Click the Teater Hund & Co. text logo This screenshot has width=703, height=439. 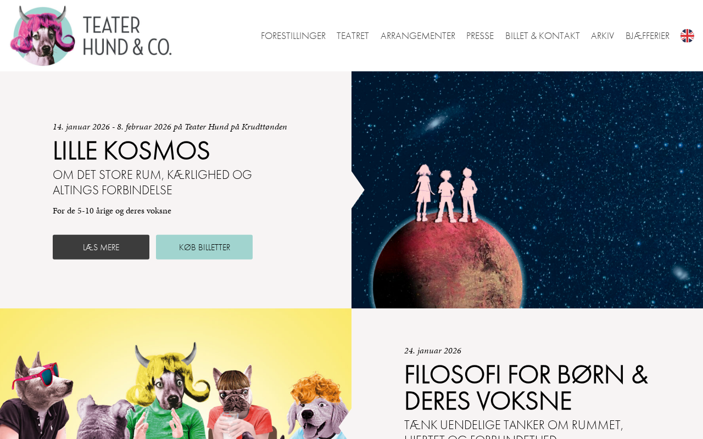click(127, 36)
